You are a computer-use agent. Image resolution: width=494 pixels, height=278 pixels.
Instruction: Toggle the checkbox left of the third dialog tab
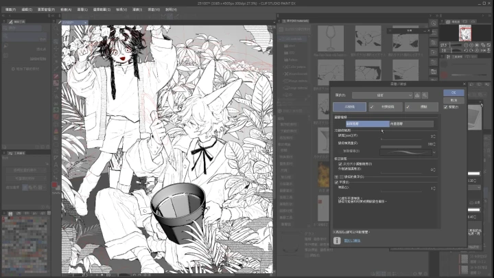pos(407,107)
